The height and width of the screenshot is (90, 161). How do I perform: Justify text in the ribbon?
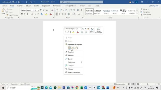coord(65,14)
